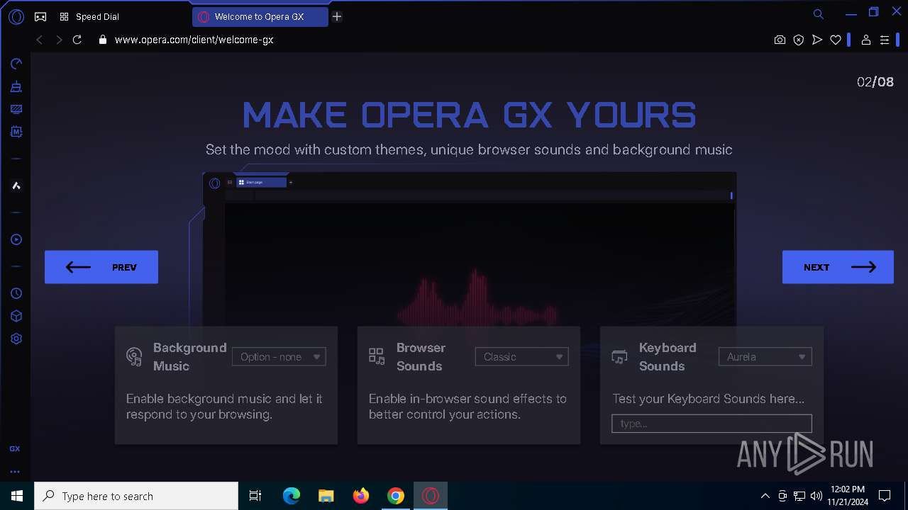
Task: Add page to bookmarks heart icon
Action: [836, 40]
